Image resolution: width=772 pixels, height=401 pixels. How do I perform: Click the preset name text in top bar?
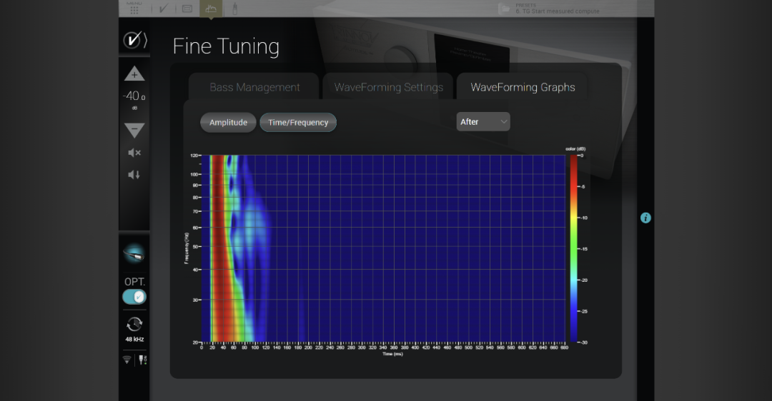558,11
